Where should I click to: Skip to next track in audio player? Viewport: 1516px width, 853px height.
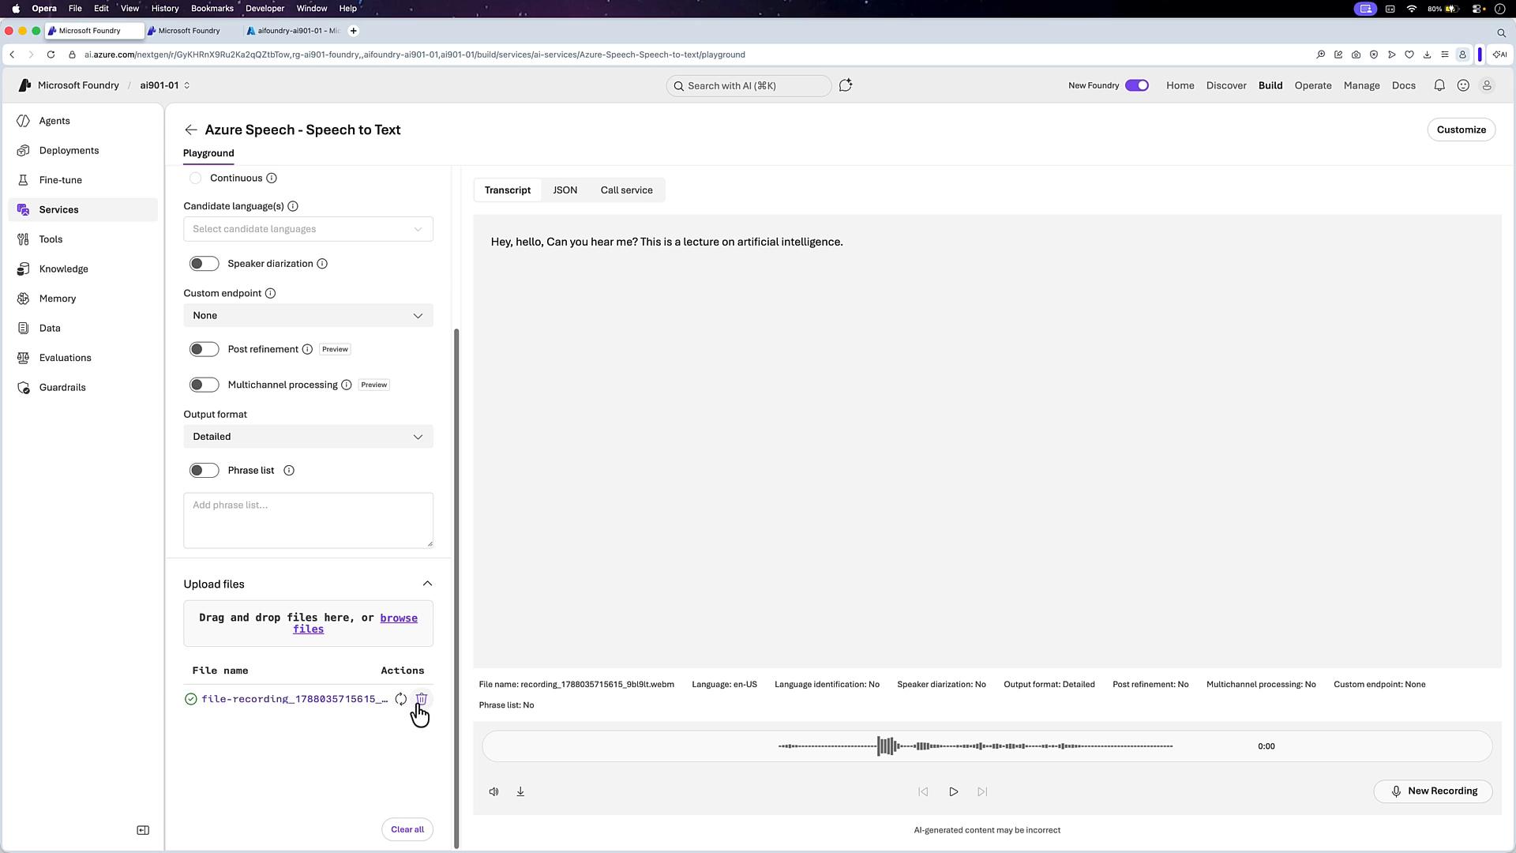tap(982, 791)
